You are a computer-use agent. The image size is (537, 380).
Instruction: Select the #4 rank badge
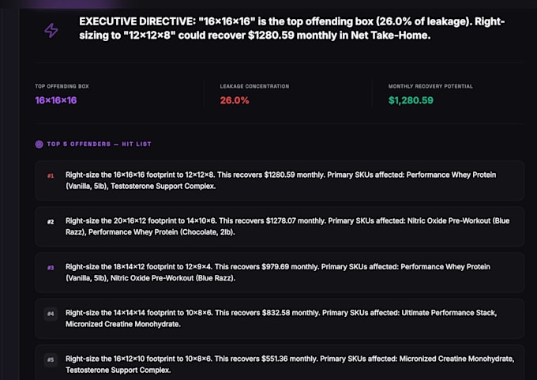51,314
